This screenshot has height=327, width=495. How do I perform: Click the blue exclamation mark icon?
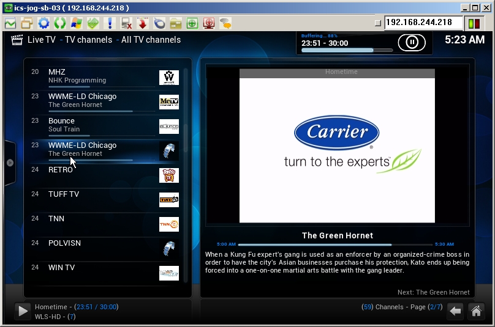tap(110, 23)
